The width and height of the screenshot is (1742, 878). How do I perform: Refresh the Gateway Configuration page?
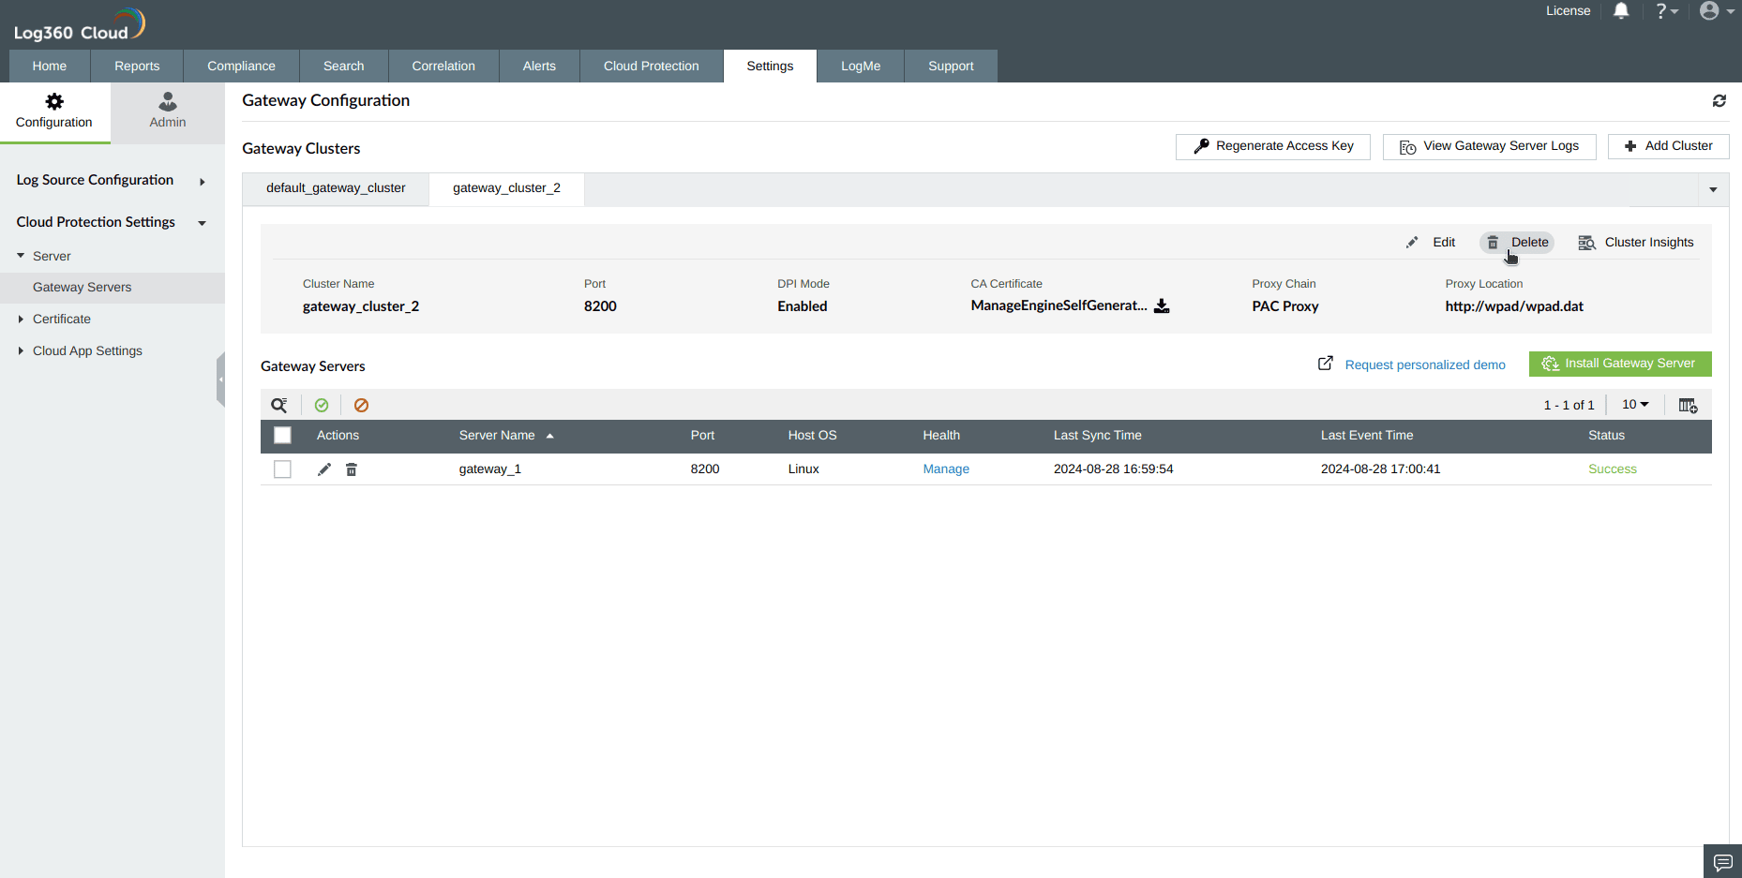point(1719,101)
